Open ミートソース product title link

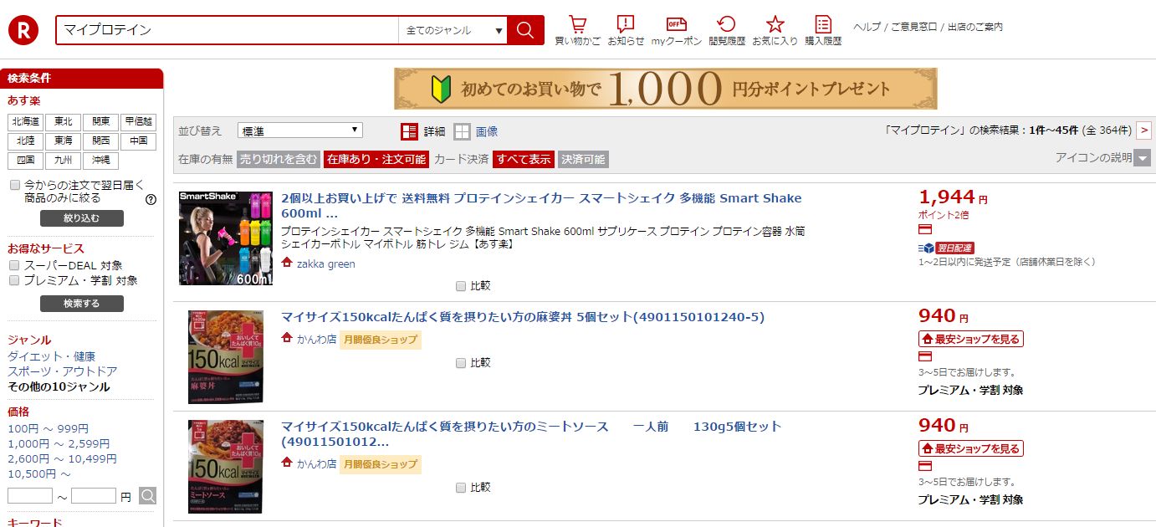(531, 433)
